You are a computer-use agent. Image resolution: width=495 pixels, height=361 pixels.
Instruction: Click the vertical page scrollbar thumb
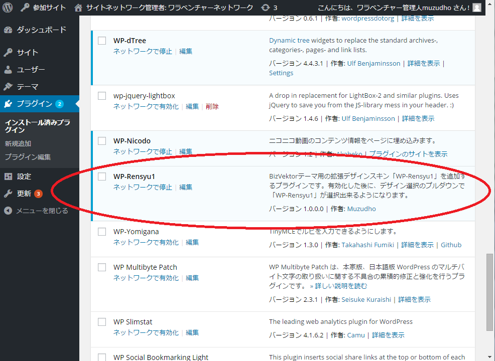(x=489, y=292)
